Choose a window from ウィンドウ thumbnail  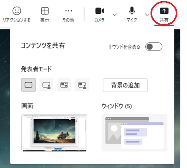pos(134,133)
